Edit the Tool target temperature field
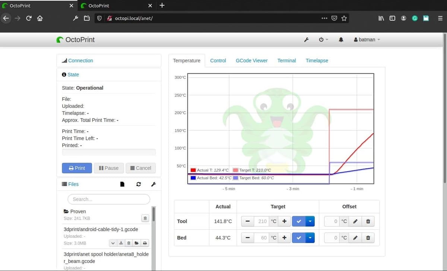This screenshot has height=271, width=447. [x=261, y=221]
